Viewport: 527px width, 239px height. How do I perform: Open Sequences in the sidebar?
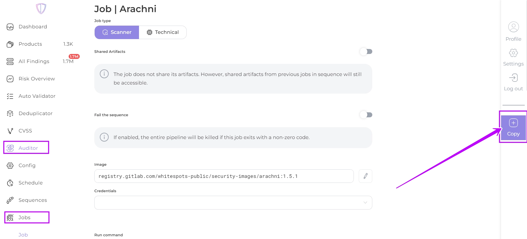[33, 200]
